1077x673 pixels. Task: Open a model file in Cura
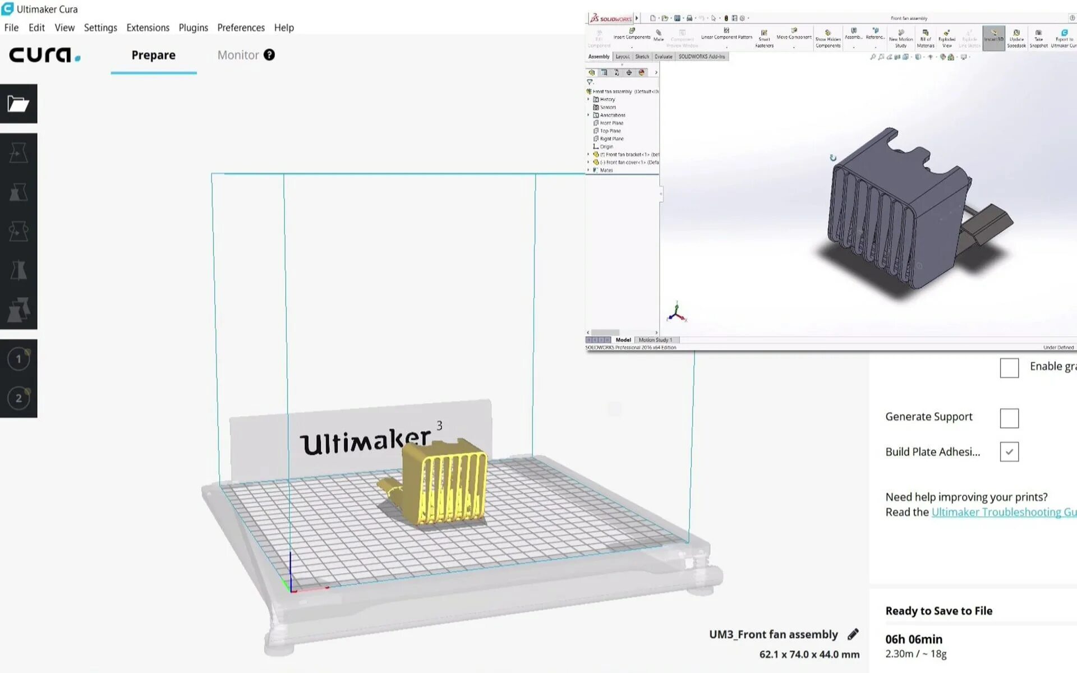point(19,104)
